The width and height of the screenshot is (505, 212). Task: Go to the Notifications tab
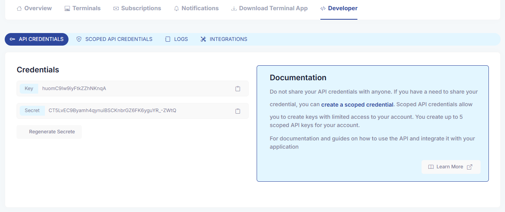[x=196, y=8]
